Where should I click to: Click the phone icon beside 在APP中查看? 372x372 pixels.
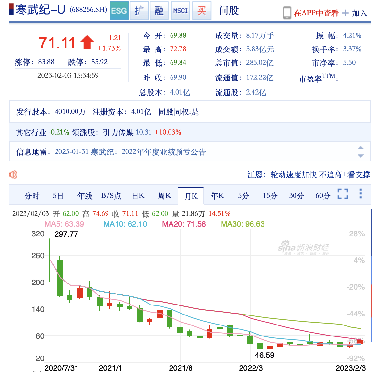[x=287, y=13]
